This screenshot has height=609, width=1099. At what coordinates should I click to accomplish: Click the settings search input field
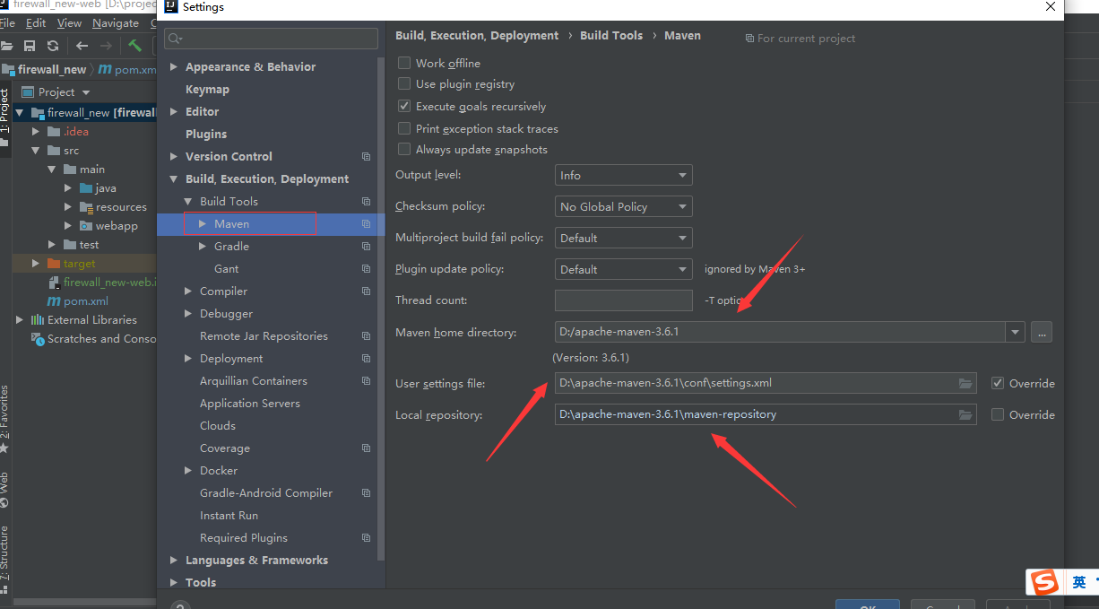272,39
